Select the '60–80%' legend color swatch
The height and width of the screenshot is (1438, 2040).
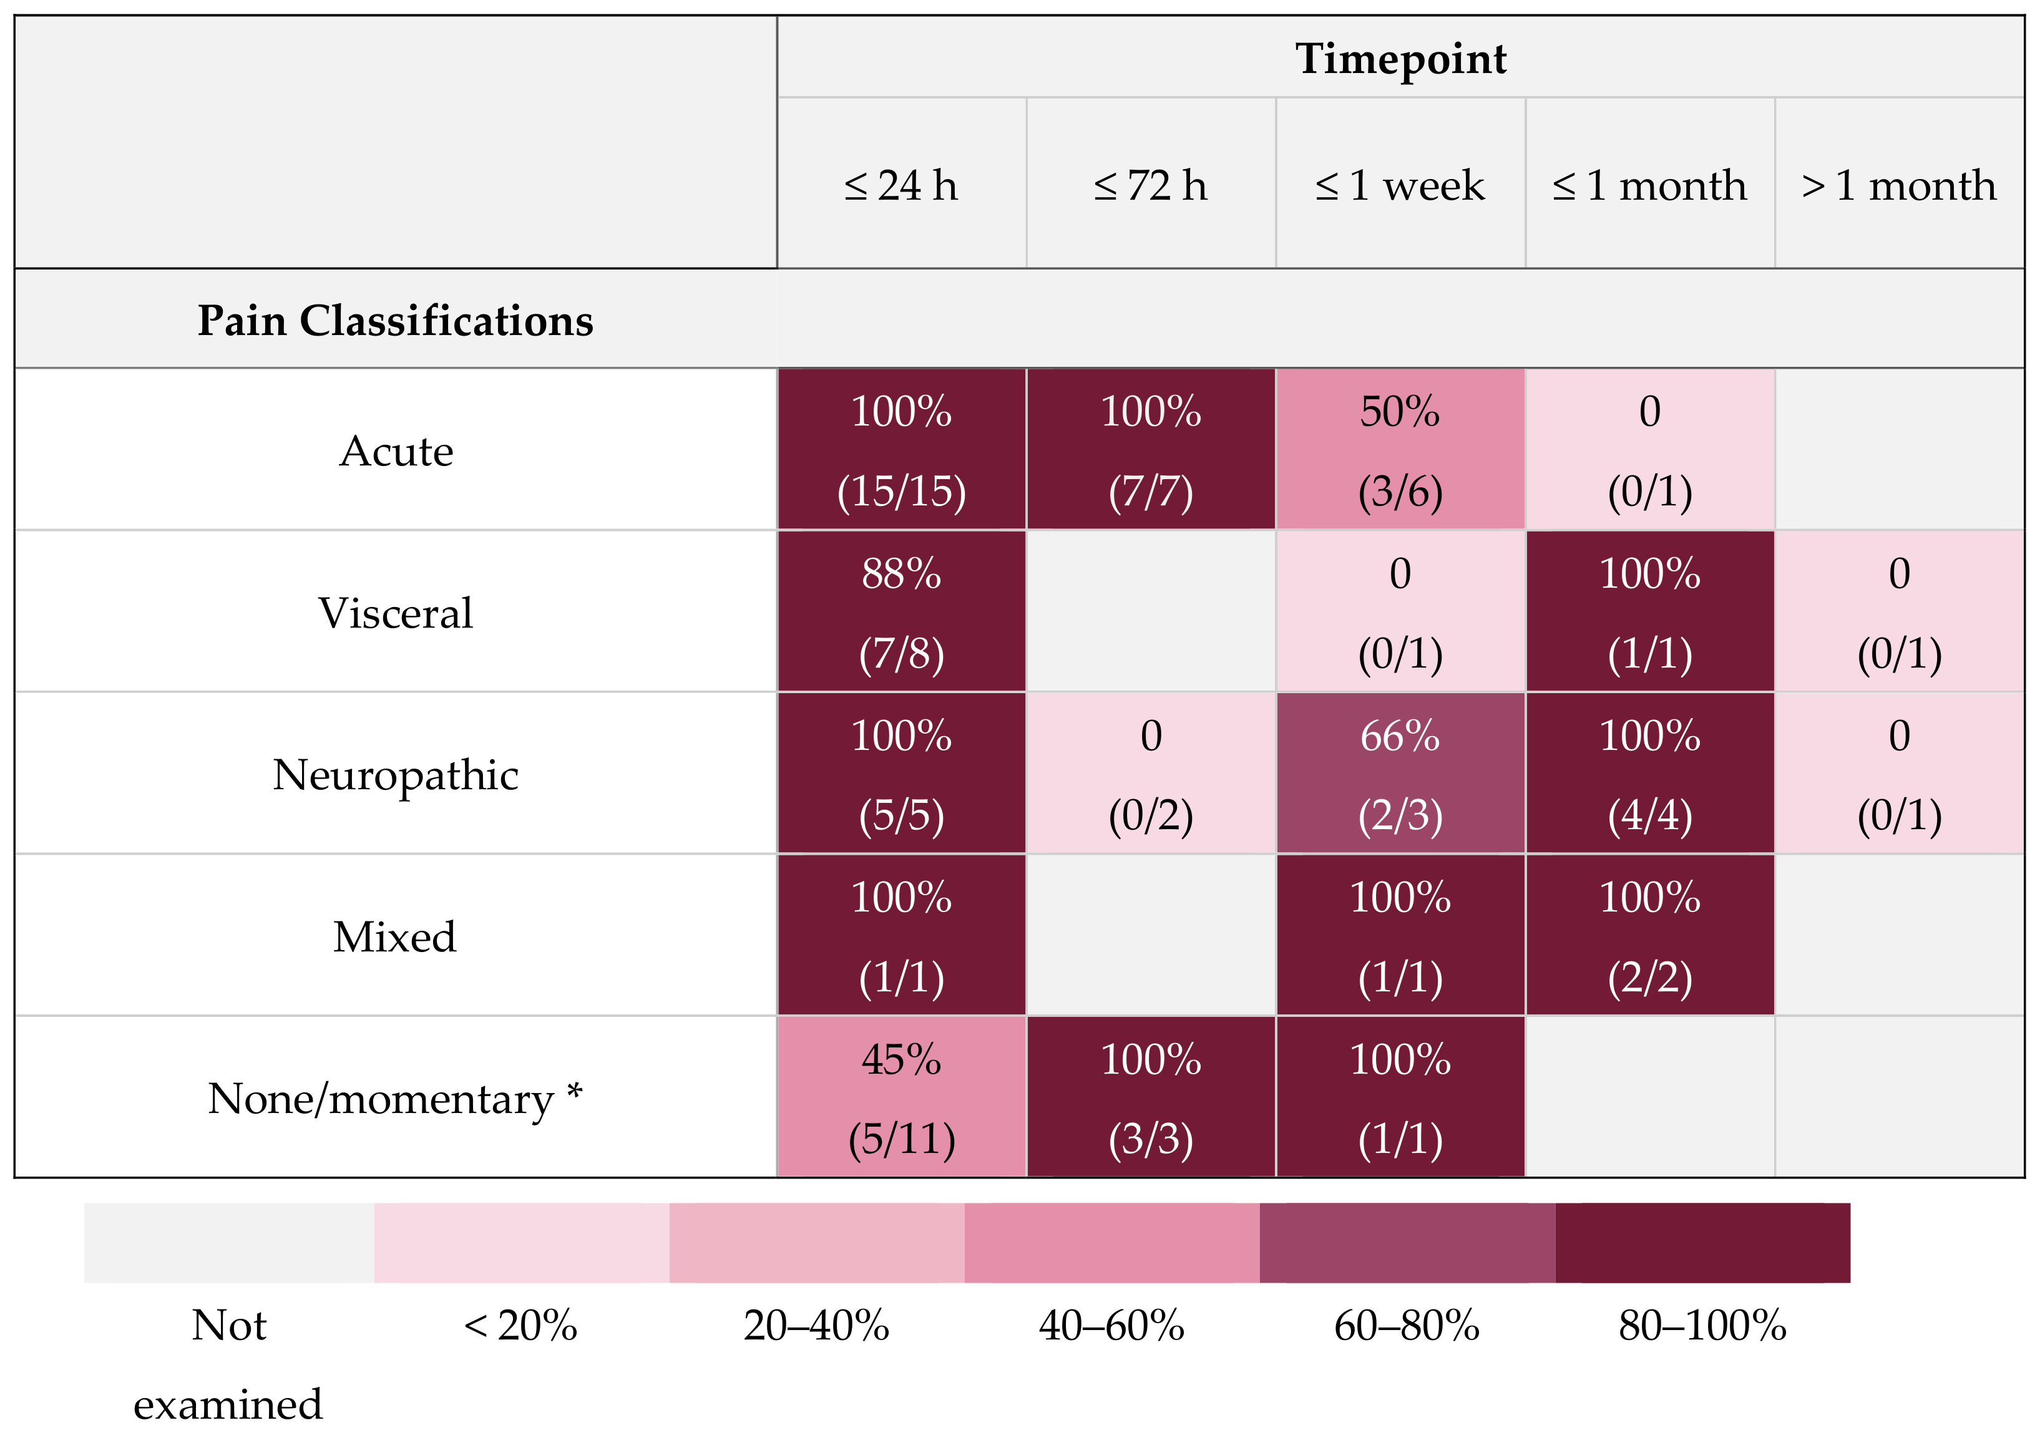click(x=1407, y=1243)
